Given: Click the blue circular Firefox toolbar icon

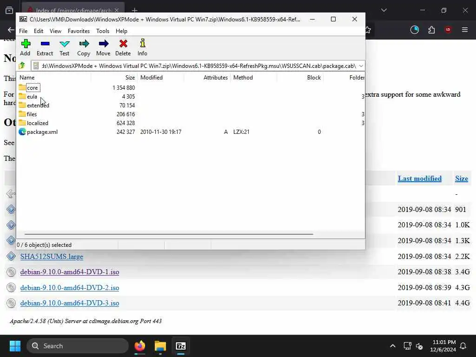Looking at the screenshot, I should (x=414, y=30).
